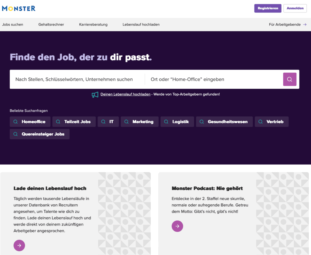Click the arrow button under Monster Podcast card
311x255 pixels.
[x=177, y=226]
